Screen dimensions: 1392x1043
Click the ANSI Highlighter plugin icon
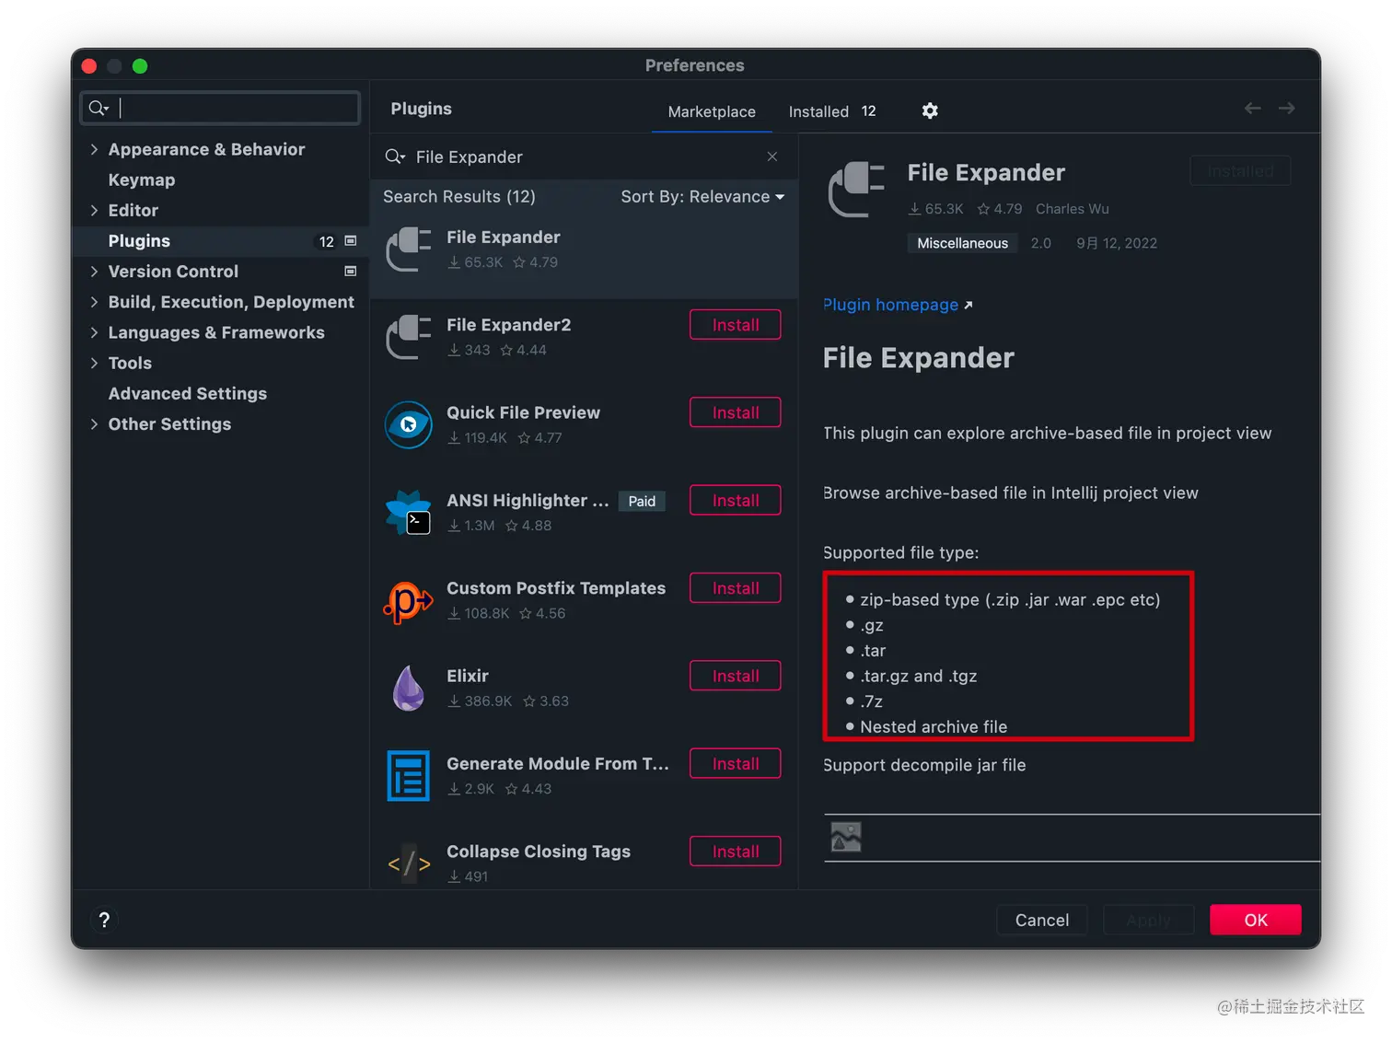(x=409, y=512)
